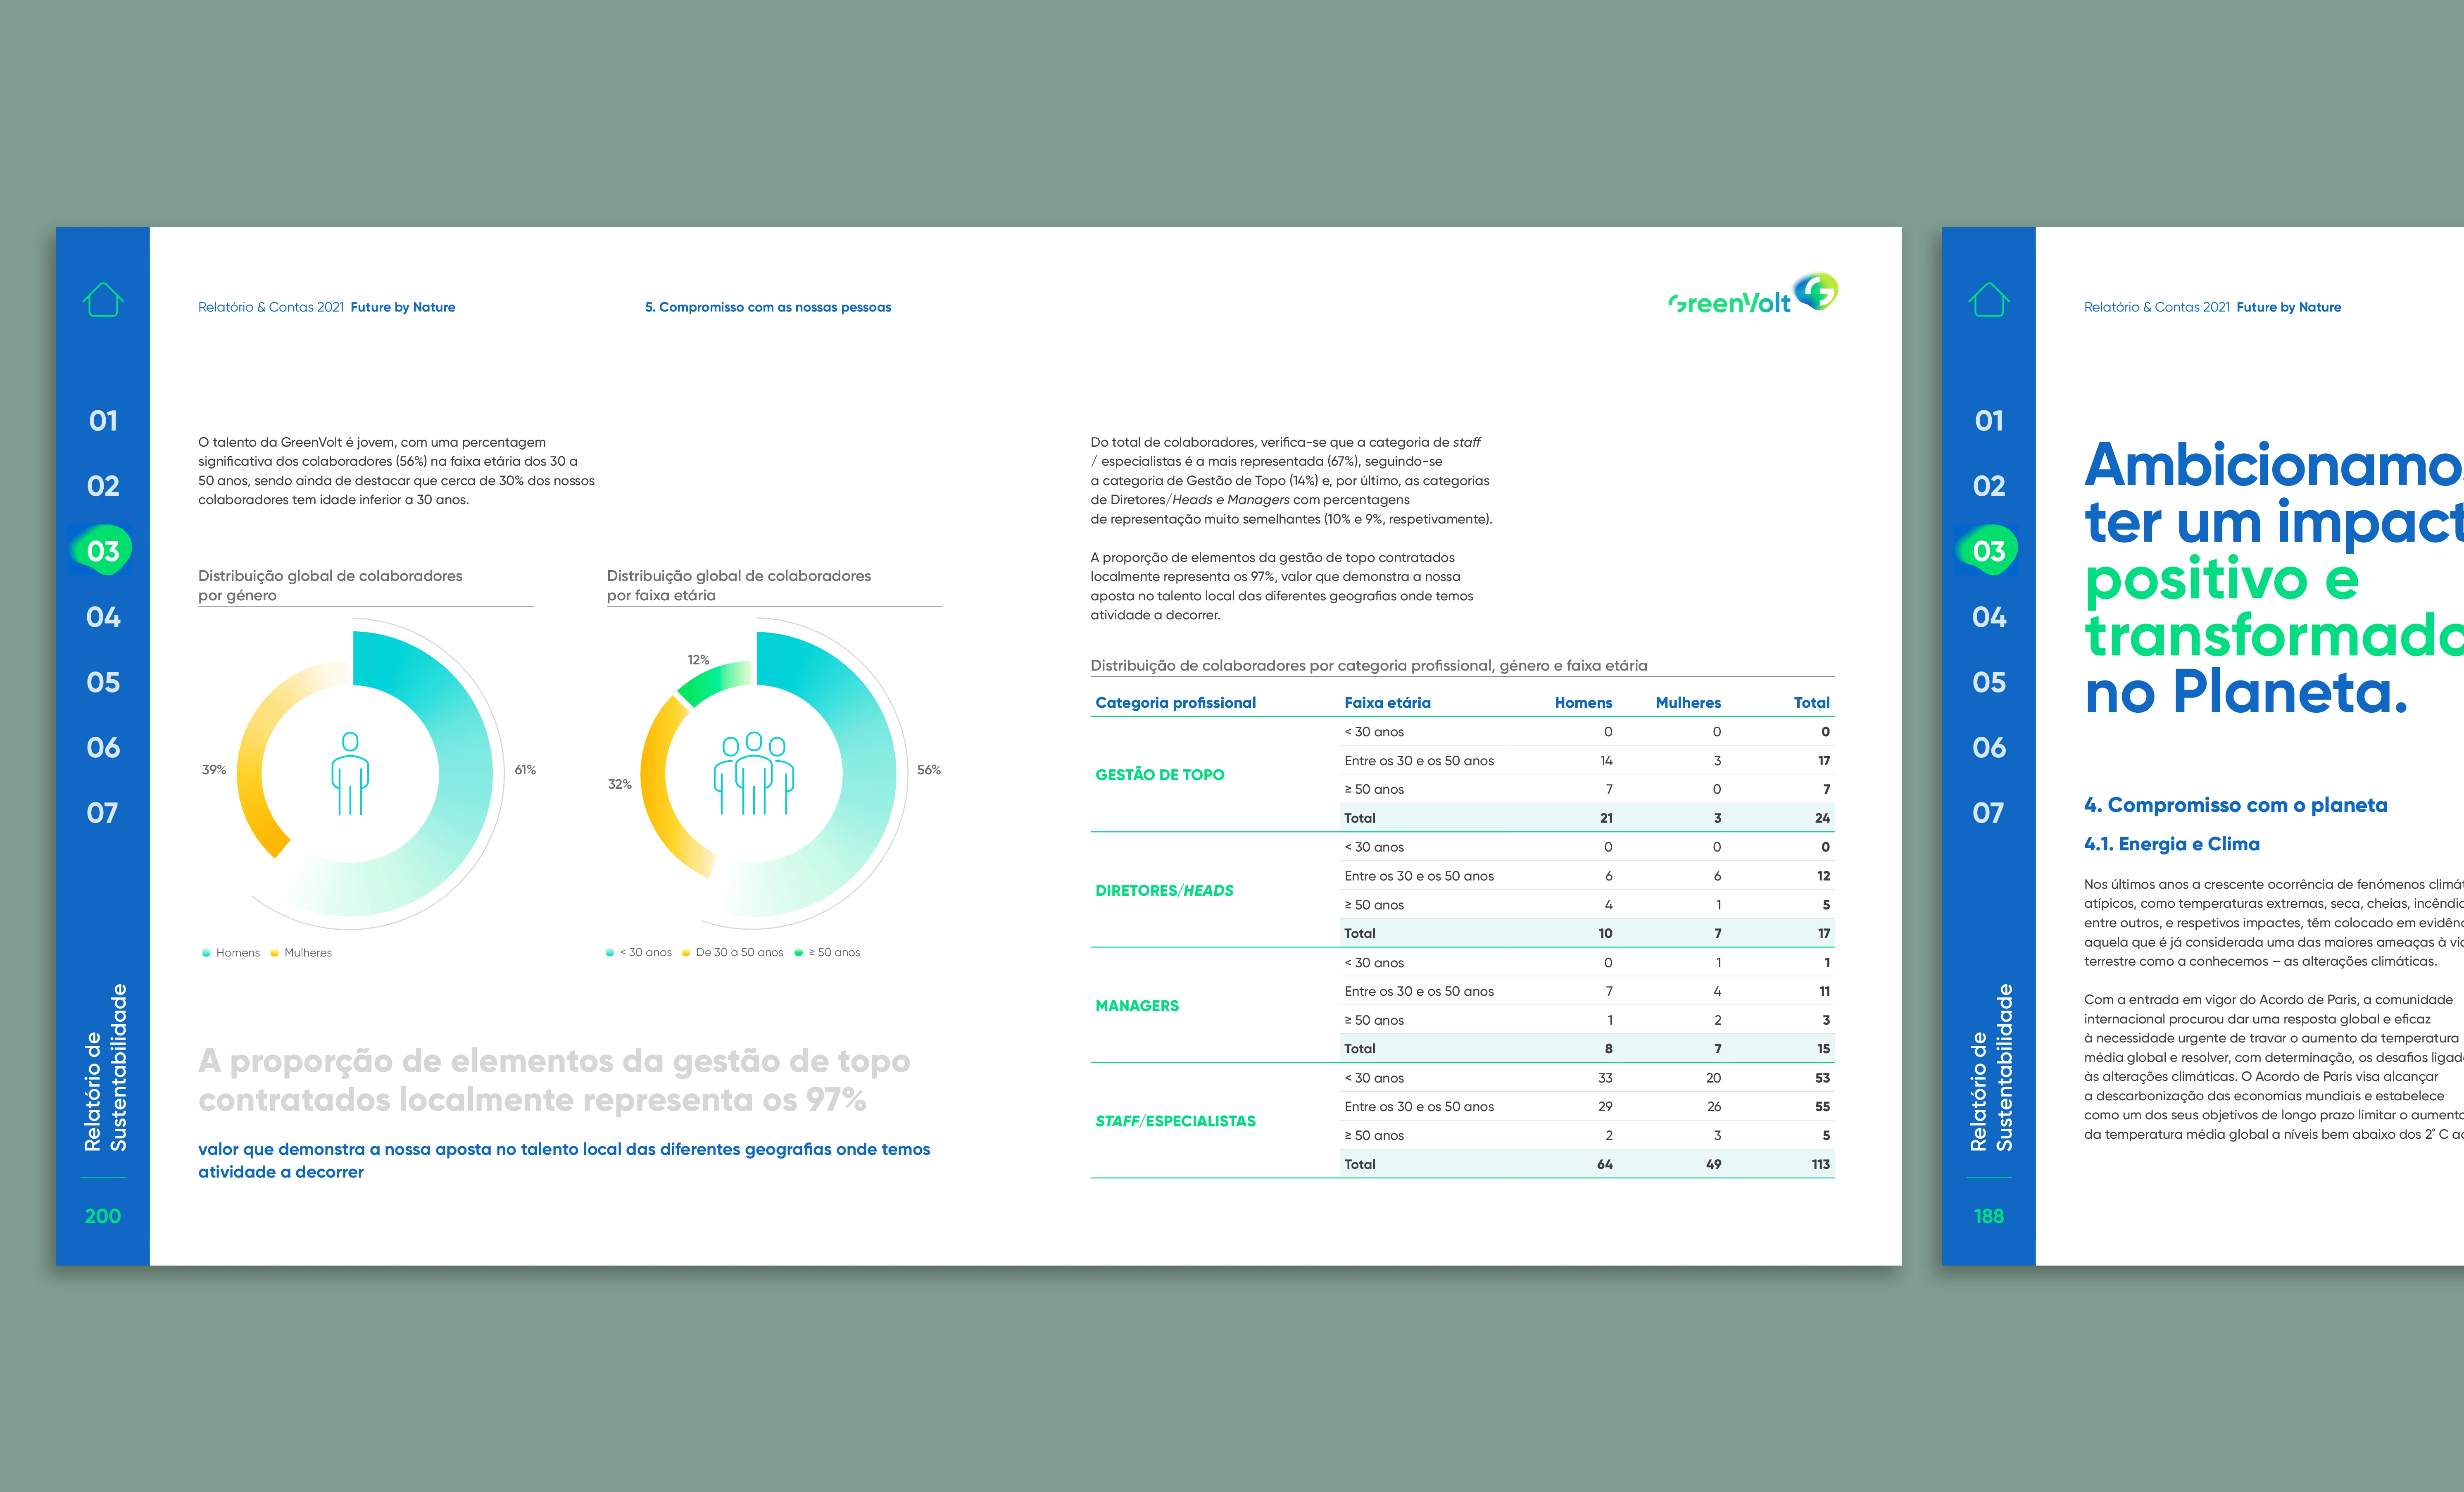Click the home icon on right page sidebar
The image size is (2464, 1492).
[x=1988, y=299]
